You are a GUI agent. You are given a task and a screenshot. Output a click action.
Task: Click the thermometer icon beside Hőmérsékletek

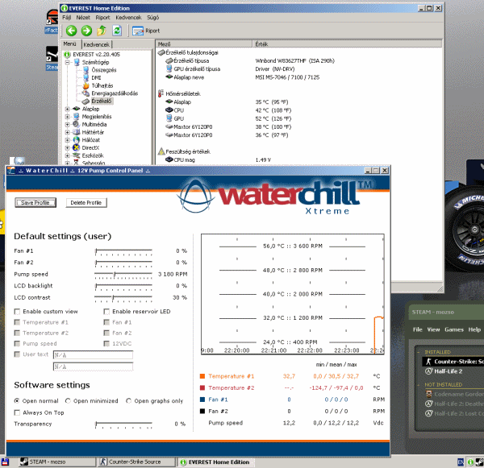pos(161,93)
